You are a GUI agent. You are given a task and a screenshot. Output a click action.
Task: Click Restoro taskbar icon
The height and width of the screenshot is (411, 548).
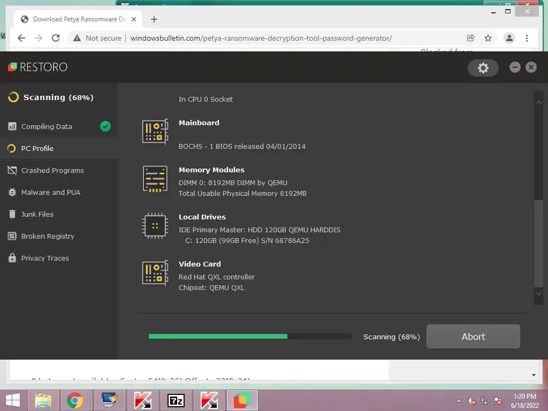[242, 400]
